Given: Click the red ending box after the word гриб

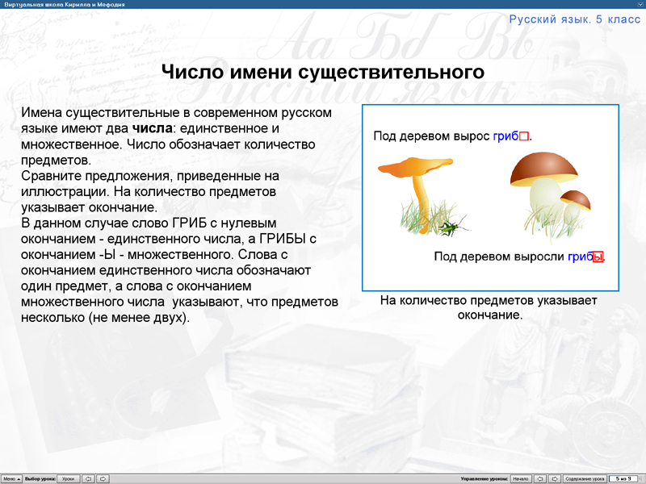Looking at the screenshot, I should point(523,136).
